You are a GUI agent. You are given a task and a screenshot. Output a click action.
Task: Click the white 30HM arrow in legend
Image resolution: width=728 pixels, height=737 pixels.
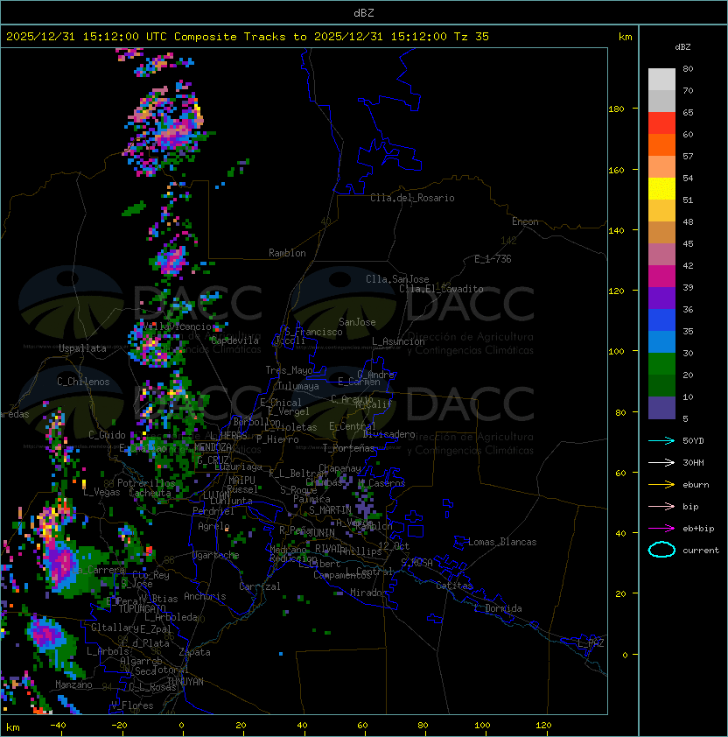[661, 462]
